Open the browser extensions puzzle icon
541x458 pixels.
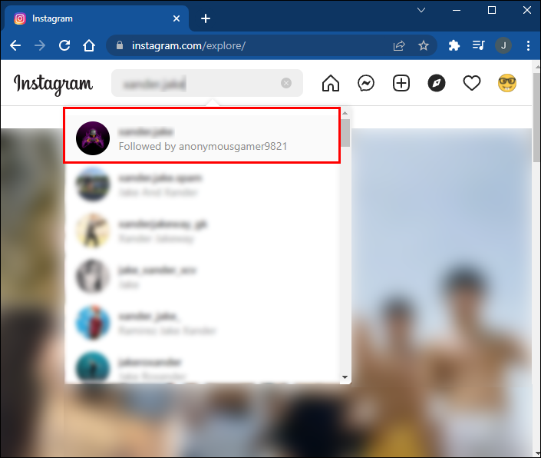tap(454, 45)
